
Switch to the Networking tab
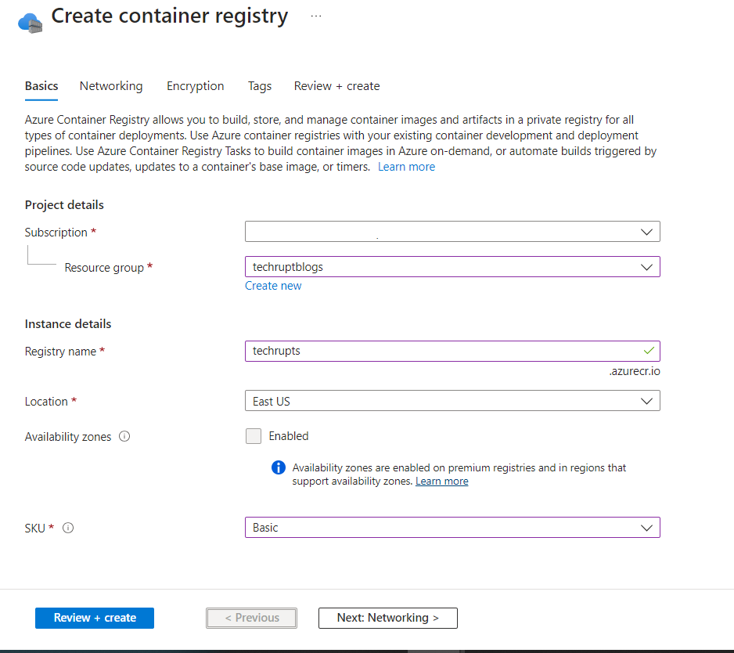click(110, 86)
